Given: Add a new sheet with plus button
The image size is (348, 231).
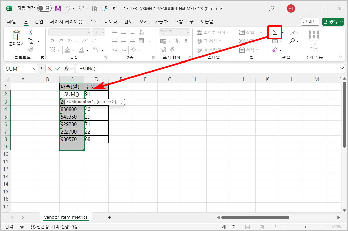Looking at the screenshot, I should [x=109, y=217].
